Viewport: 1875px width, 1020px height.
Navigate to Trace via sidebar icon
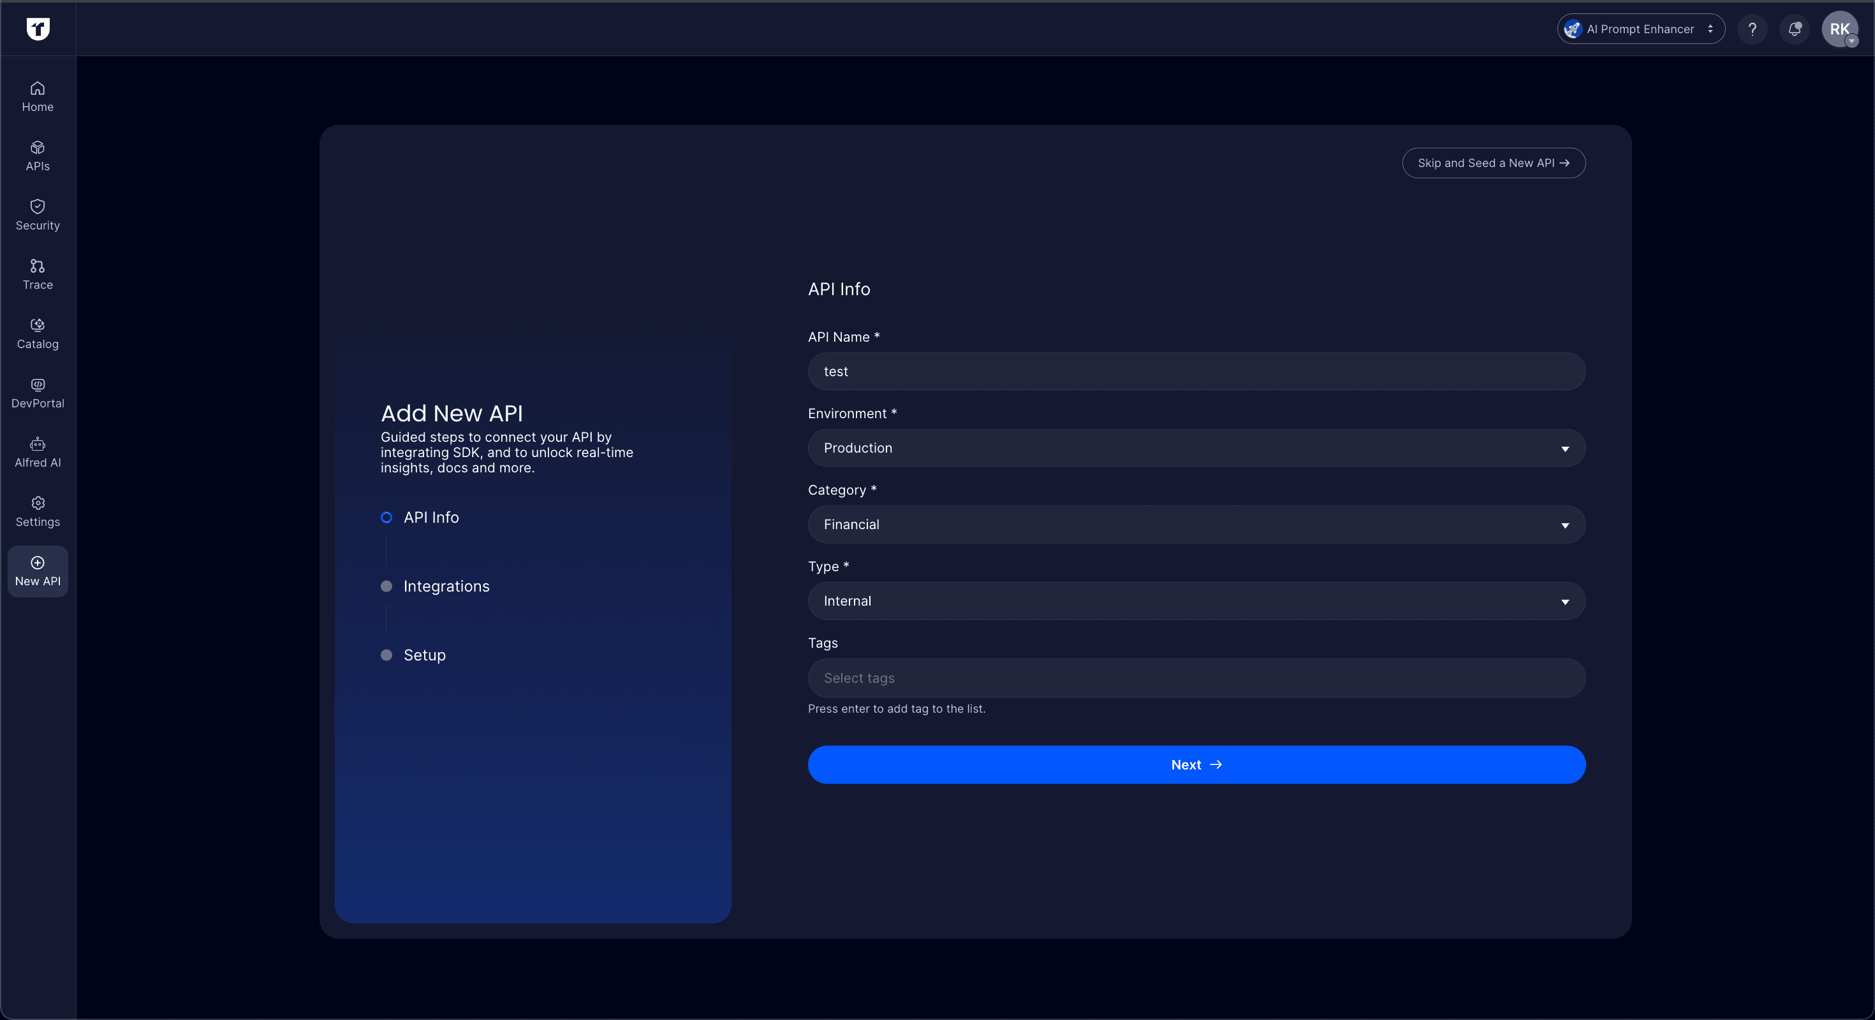click(37, 273)
